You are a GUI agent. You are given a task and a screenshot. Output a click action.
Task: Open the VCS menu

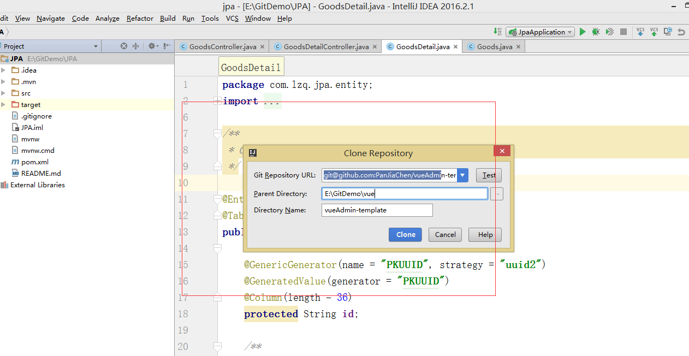tap(232, 18)
